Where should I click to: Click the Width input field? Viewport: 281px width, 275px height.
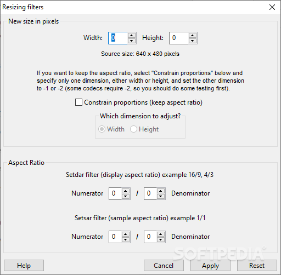[x=118, y=38]
